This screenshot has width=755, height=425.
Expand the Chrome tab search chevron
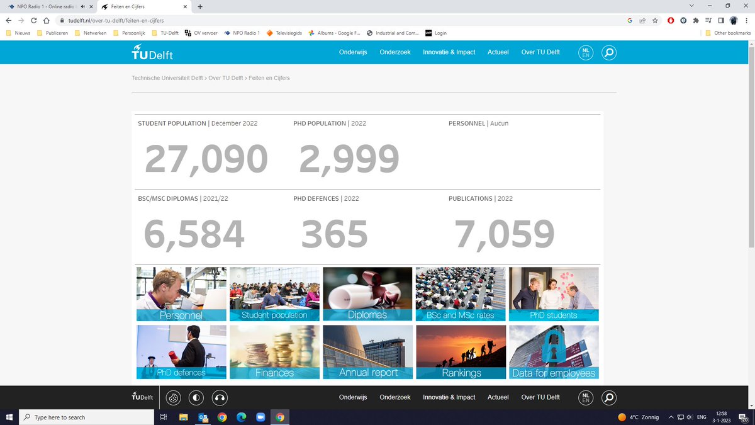click(x=691, y=6)
